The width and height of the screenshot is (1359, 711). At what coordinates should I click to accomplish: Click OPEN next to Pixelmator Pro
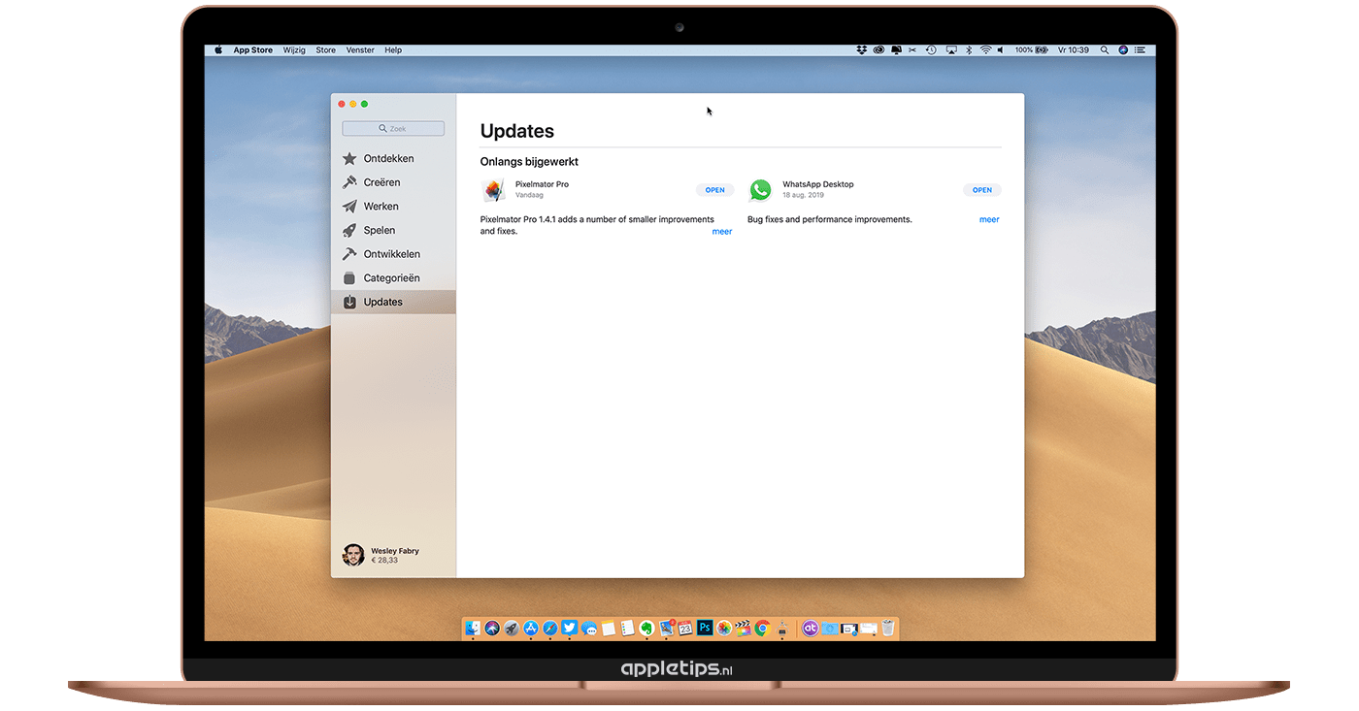tap(715, 190)
